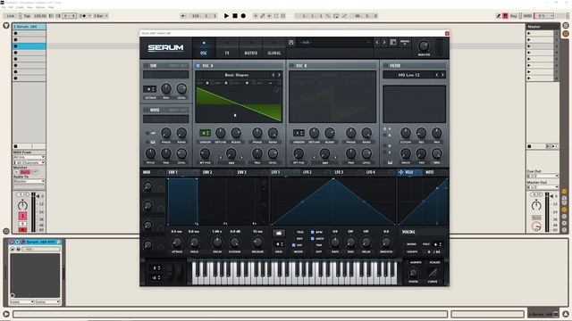The width and height of the screenshot is (572, 321).
Task: Select the NOTE modulation tab
Action: tap(430, 172)
